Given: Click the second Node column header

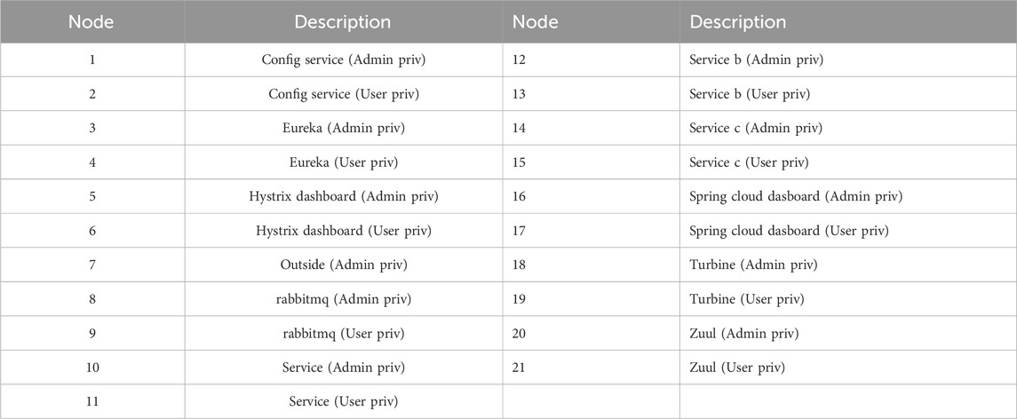Looking at the screenshot, I should 536,21.
